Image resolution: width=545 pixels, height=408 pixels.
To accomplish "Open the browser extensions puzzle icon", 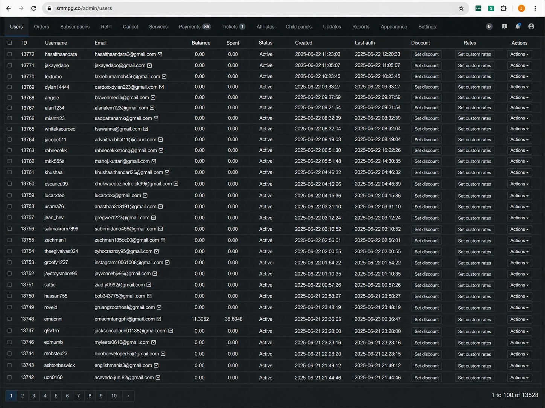I will click(x=504, y=8).
